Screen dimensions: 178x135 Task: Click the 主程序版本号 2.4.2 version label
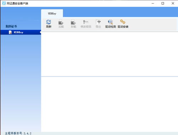(x=18, y=133)
